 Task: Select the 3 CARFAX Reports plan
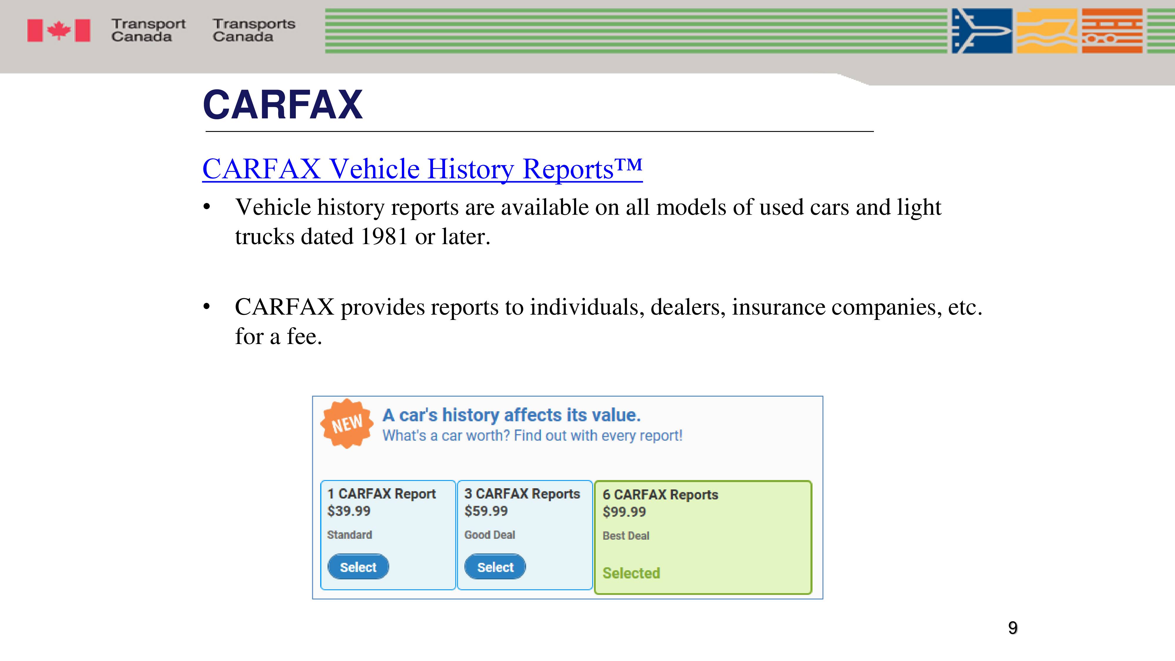click(495, 567)
